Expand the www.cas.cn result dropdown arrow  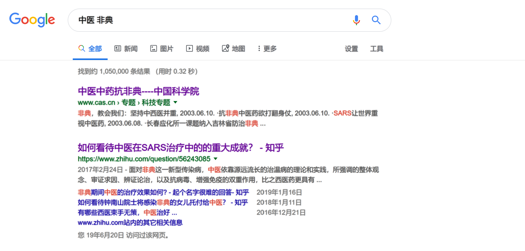pyautogui.click(x=175, y=102)
